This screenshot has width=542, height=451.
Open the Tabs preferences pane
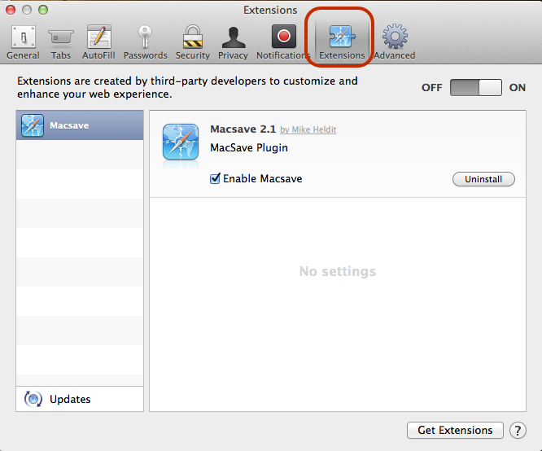click(60, 42)
